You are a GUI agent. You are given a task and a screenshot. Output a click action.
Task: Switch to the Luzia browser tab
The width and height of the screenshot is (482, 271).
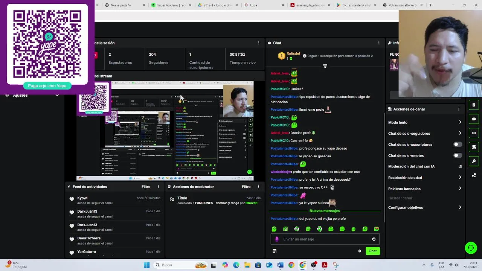point(264,5)
